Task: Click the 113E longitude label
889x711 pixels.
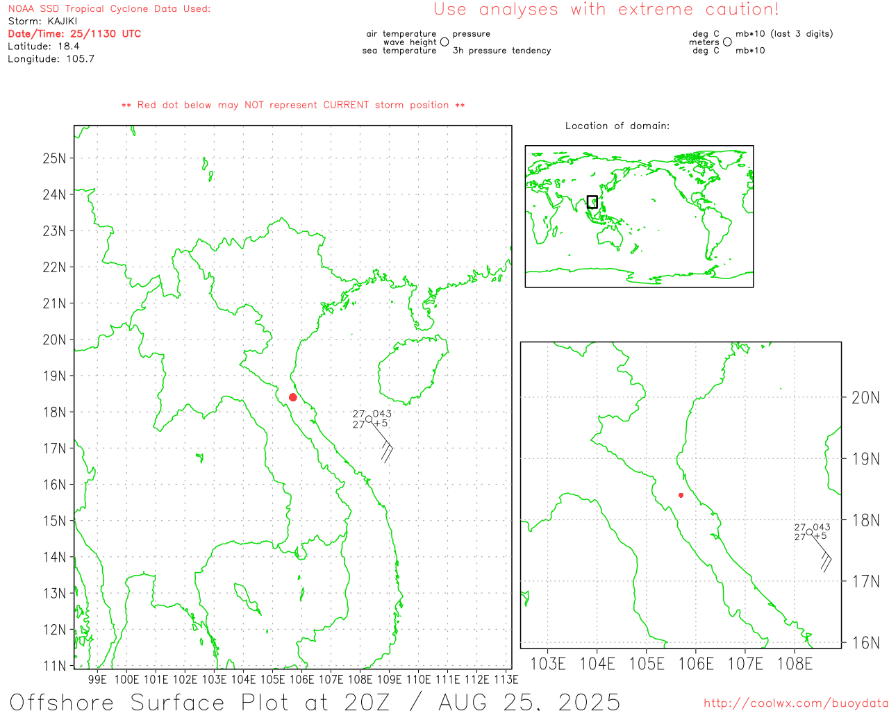Action: click(x=506, y=679)
